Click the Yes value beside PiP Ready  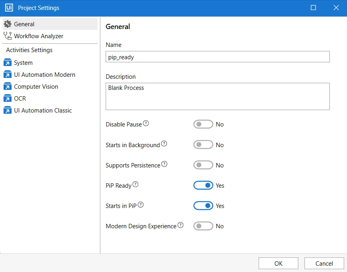(x=220, y=186)
